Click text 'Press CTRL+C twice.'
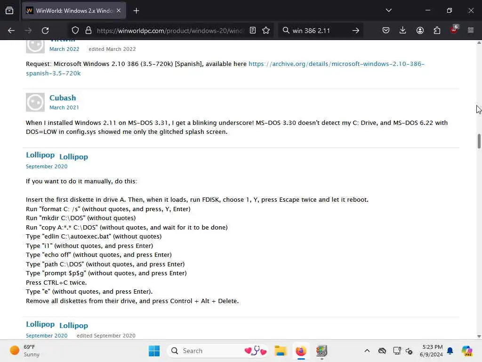 pos(56,283)
